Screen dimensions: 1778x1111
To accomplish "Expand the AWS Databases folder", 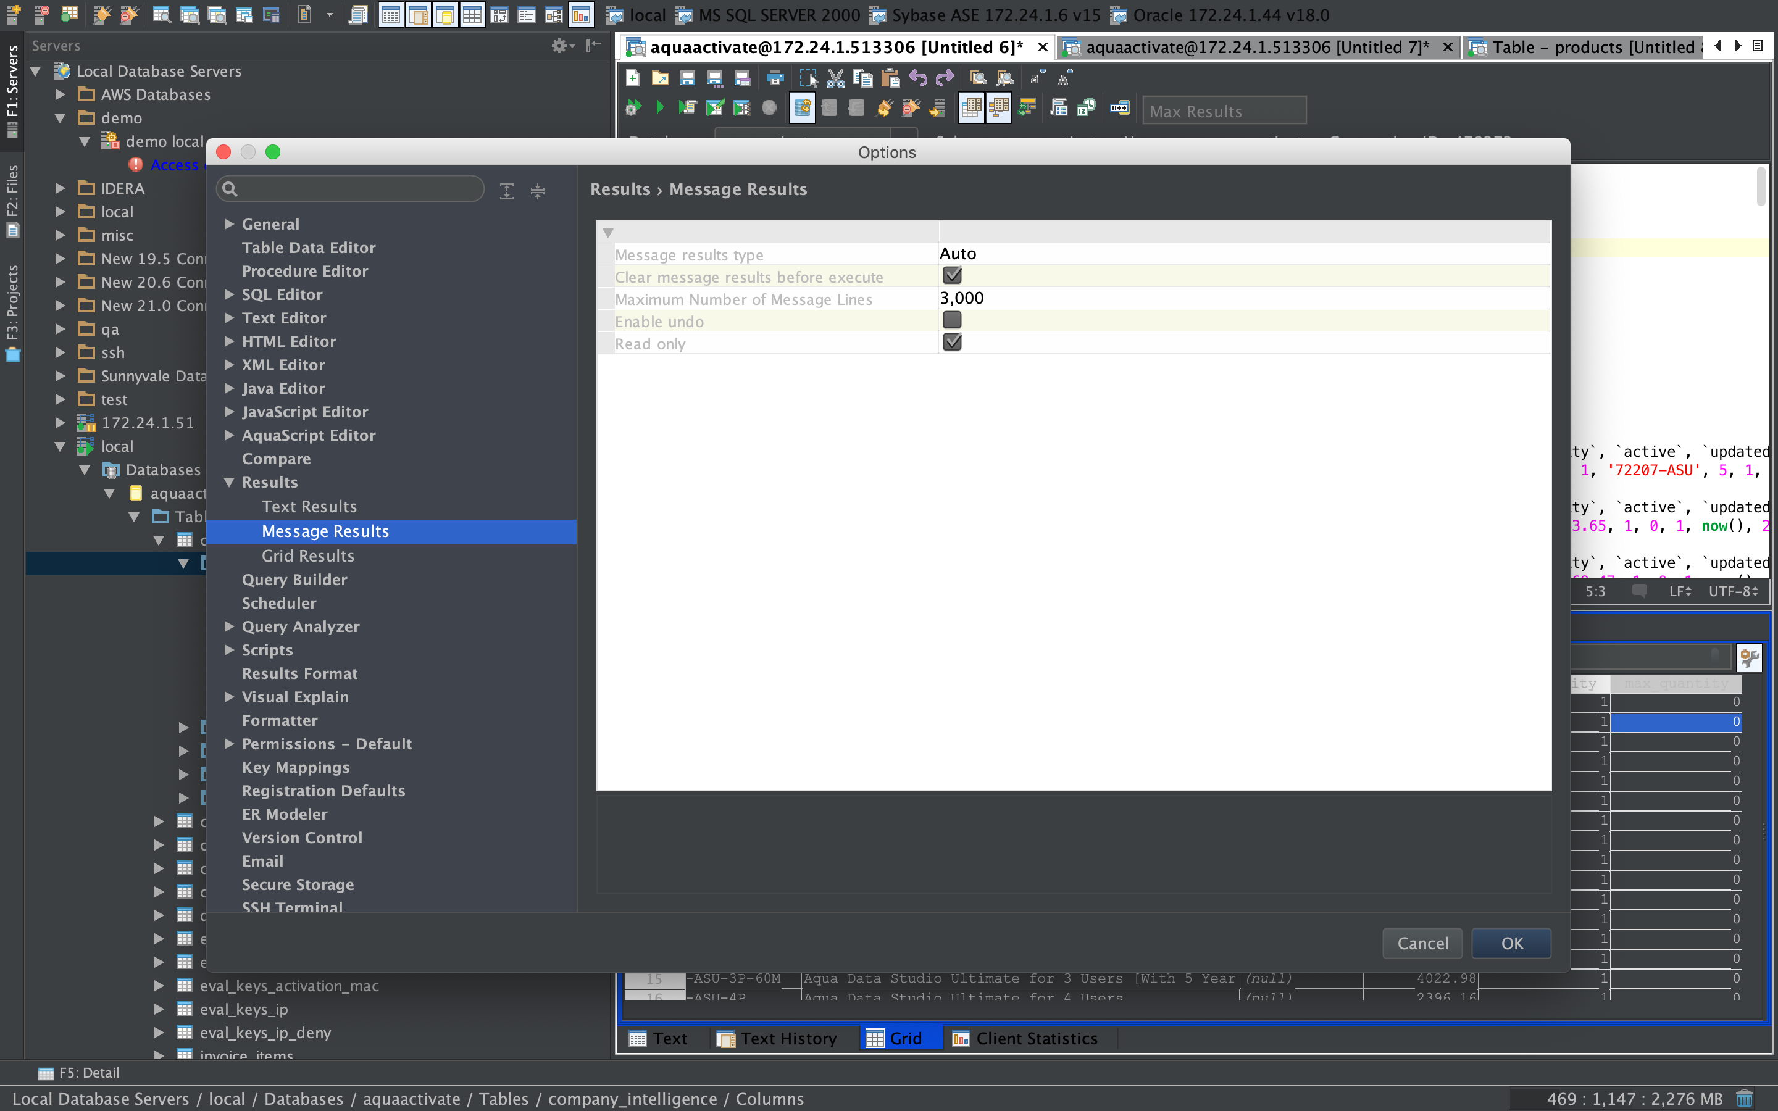I will coord(61,95).
